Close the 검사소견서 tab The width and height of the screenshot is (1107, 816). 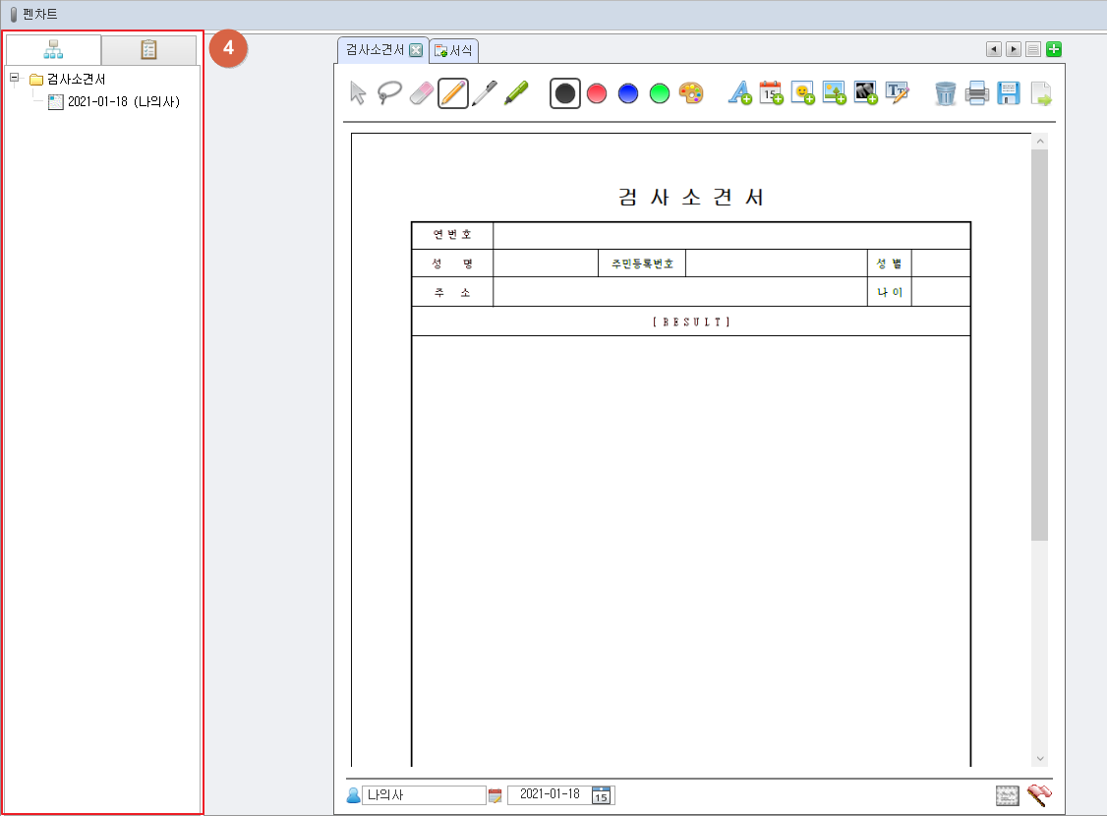pos(417,50)
